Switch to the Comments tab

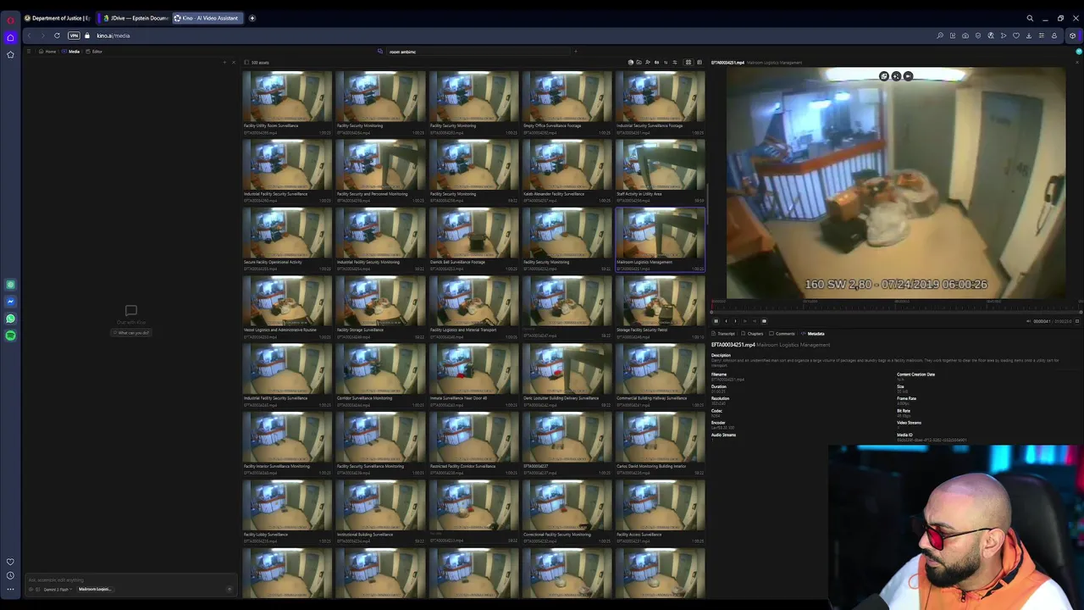(783, 334)
